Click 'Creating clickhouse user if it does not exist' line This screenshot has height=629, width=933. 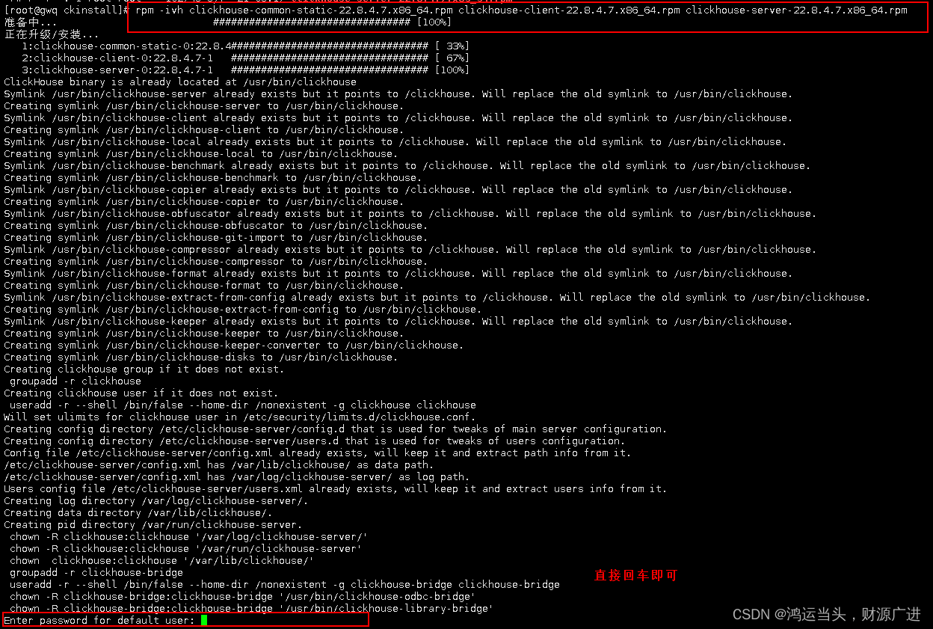(141, 393)
